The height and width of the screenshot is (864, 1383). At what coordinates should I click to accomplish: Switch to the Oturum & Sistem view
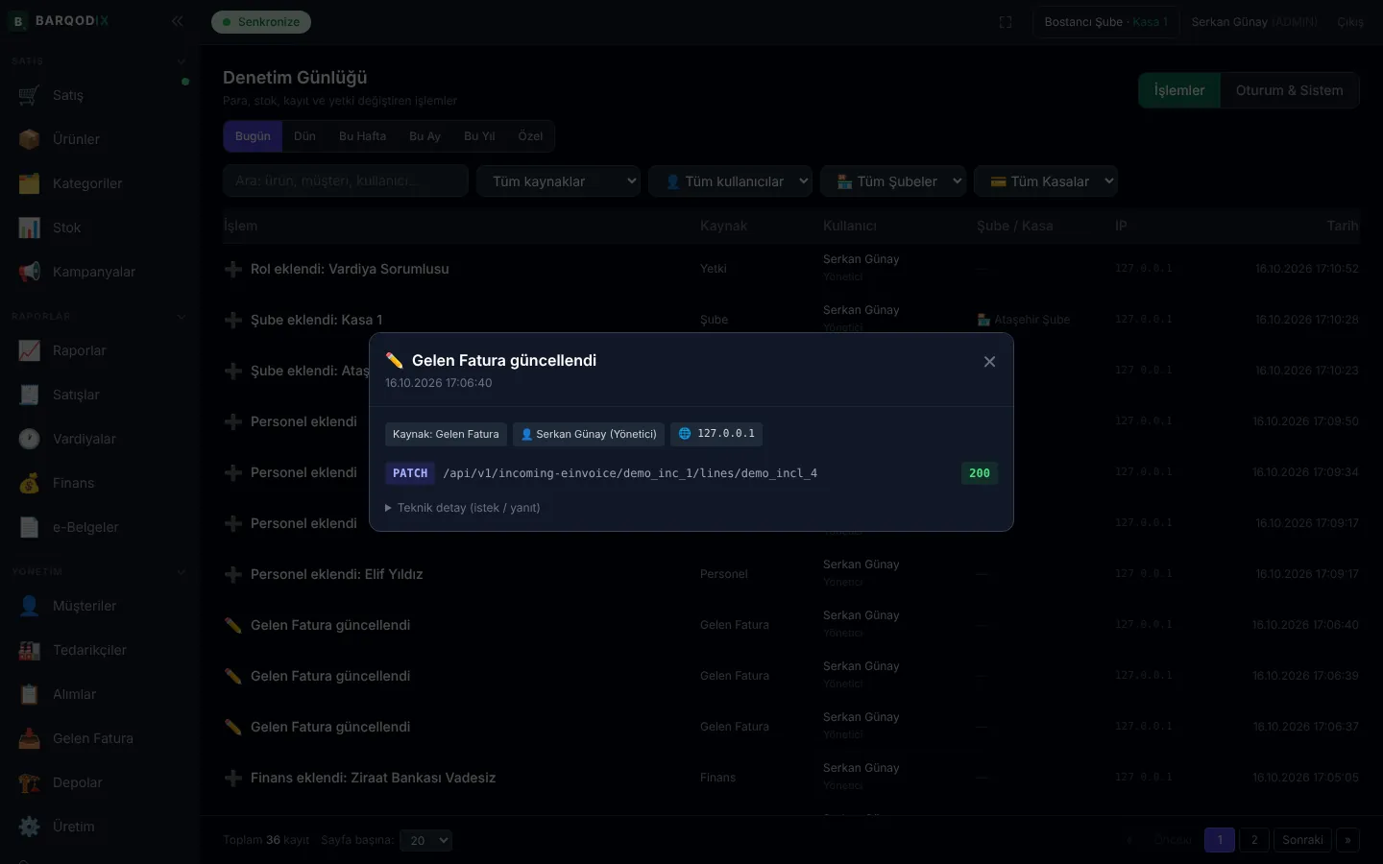coord(1289,90)
